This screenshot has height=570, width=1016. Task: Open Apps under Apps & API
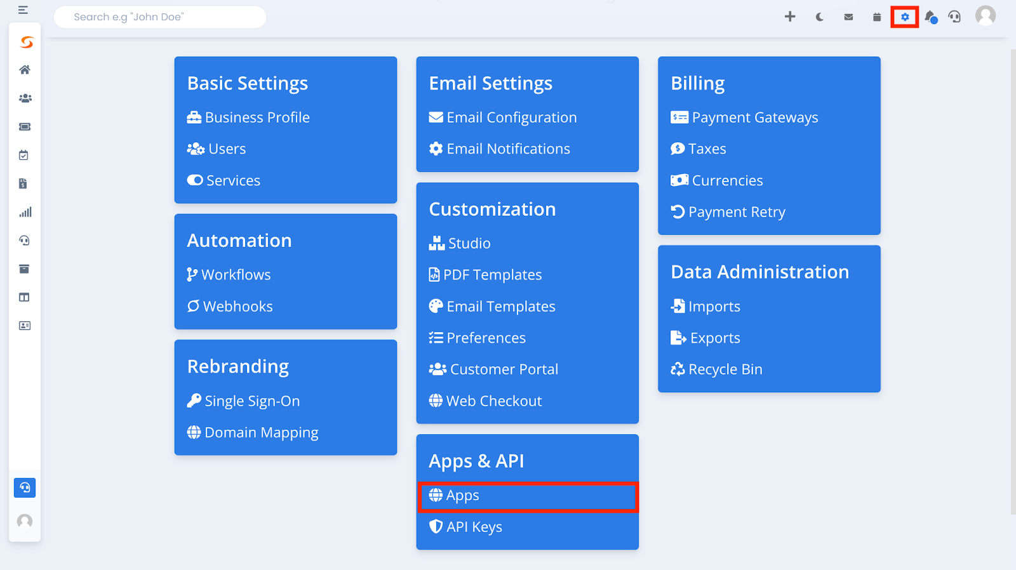click(528, 496)
